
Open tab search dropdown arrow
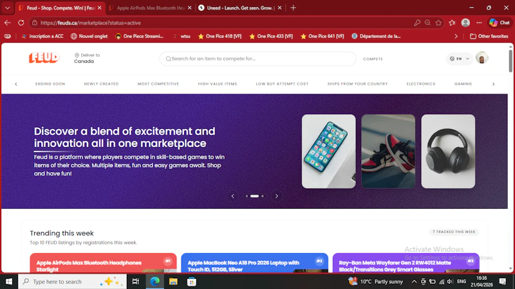[x=7, y=8]
